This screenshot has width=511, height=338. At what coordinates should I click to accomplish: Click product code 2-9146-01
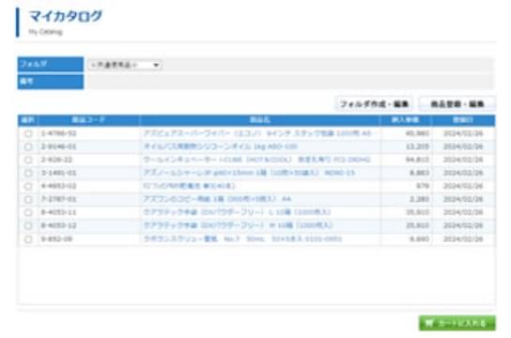click(58, 146)
